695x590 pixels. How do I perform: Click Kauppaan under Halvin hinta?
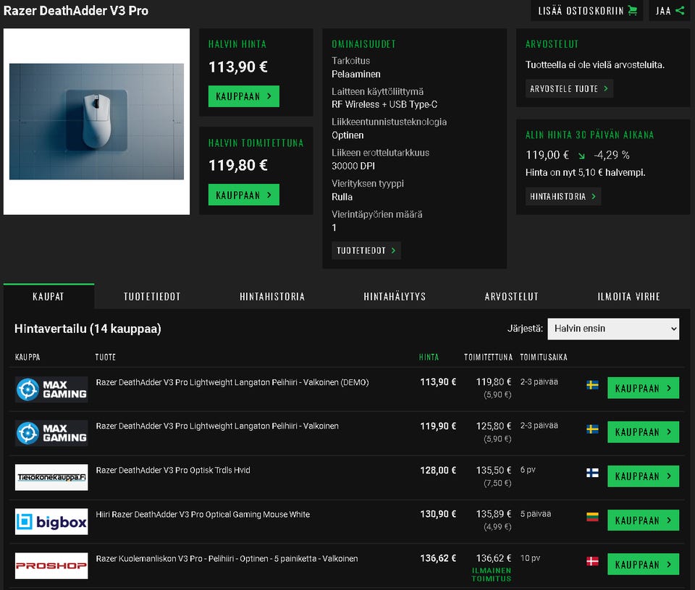click(244, 96)
